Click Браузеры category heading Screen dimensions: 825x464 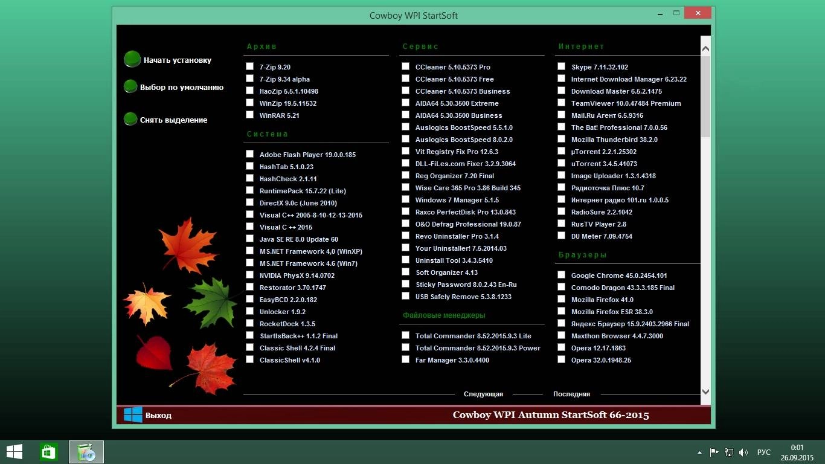point(582,255)
